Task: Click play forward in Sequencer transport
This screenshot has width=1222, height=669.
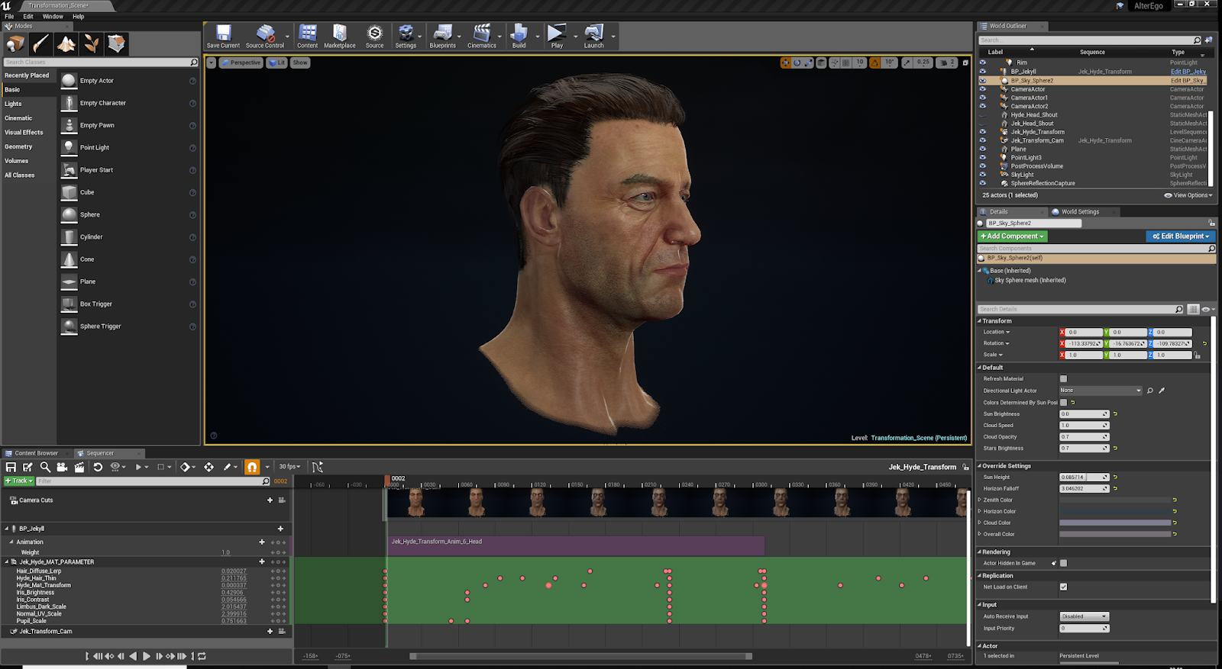Action: click(147, 656)
